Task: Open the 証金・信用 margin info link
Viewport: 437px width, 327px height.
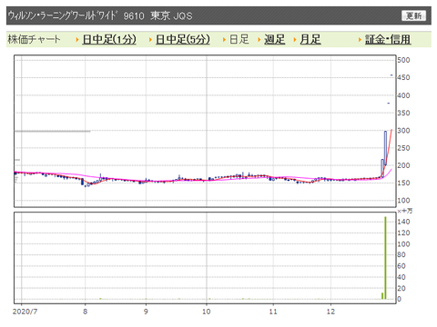Action: pyautogui.click(x=388, y=39)
